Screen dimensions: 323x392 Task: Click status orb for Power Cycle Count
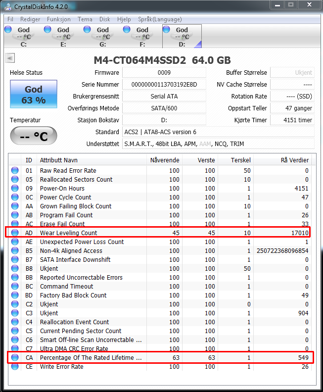(15, 197)
